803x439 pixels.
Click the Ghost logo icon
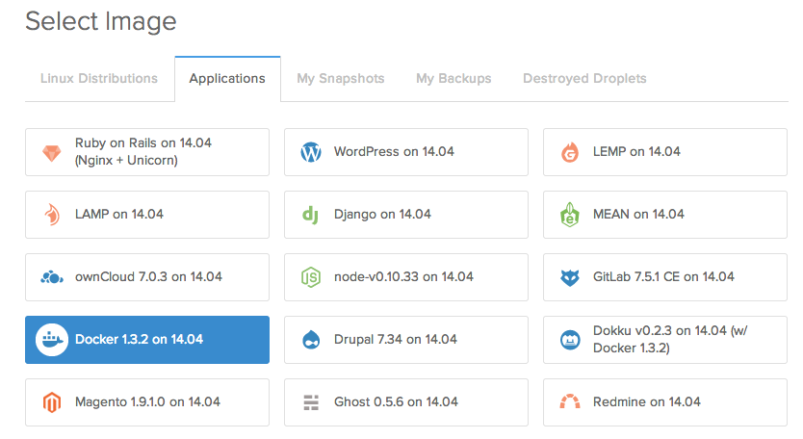311,402
